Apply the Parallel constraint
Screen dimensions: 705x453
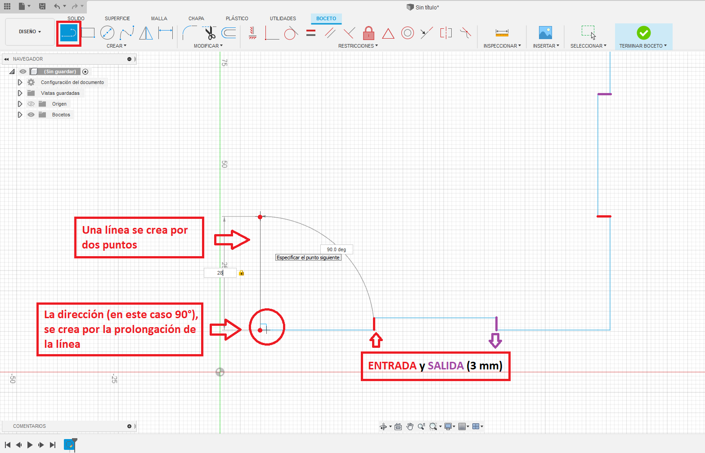pos(330,33)
